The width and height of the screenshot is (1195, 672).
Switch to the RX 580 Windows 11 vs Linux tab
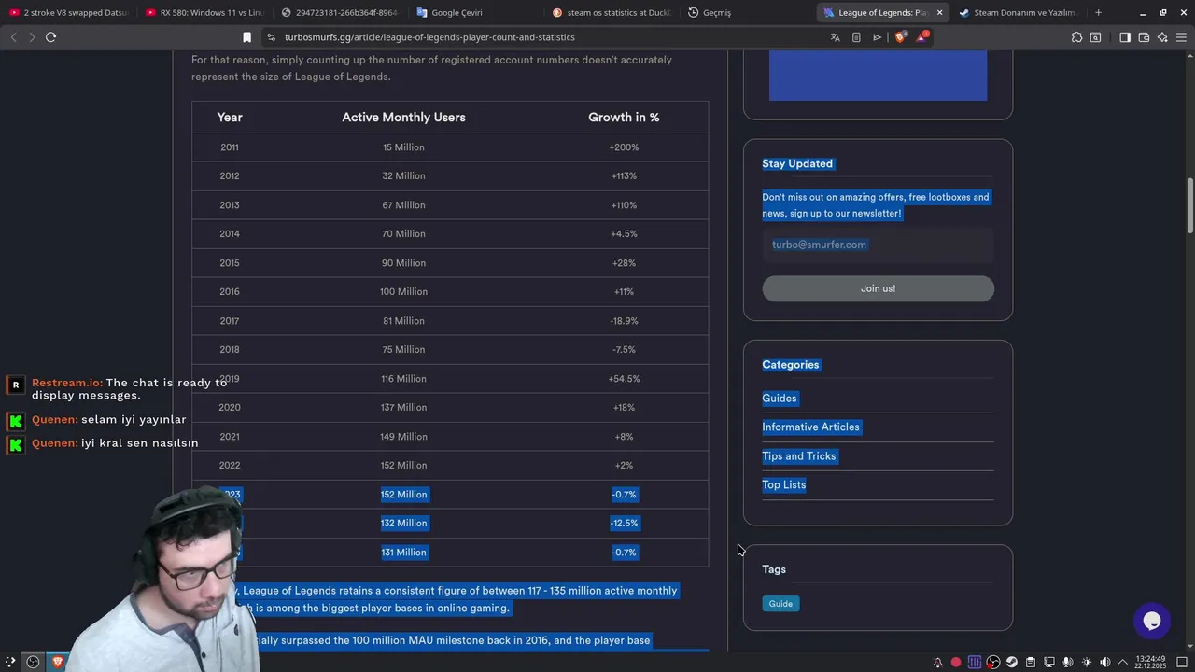tap(204, 13)
